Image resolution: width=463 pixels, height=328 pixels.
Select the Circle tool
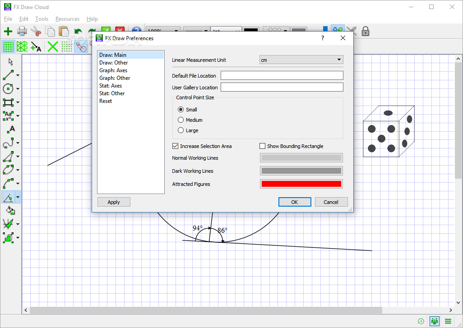click(x=8, y=88)
